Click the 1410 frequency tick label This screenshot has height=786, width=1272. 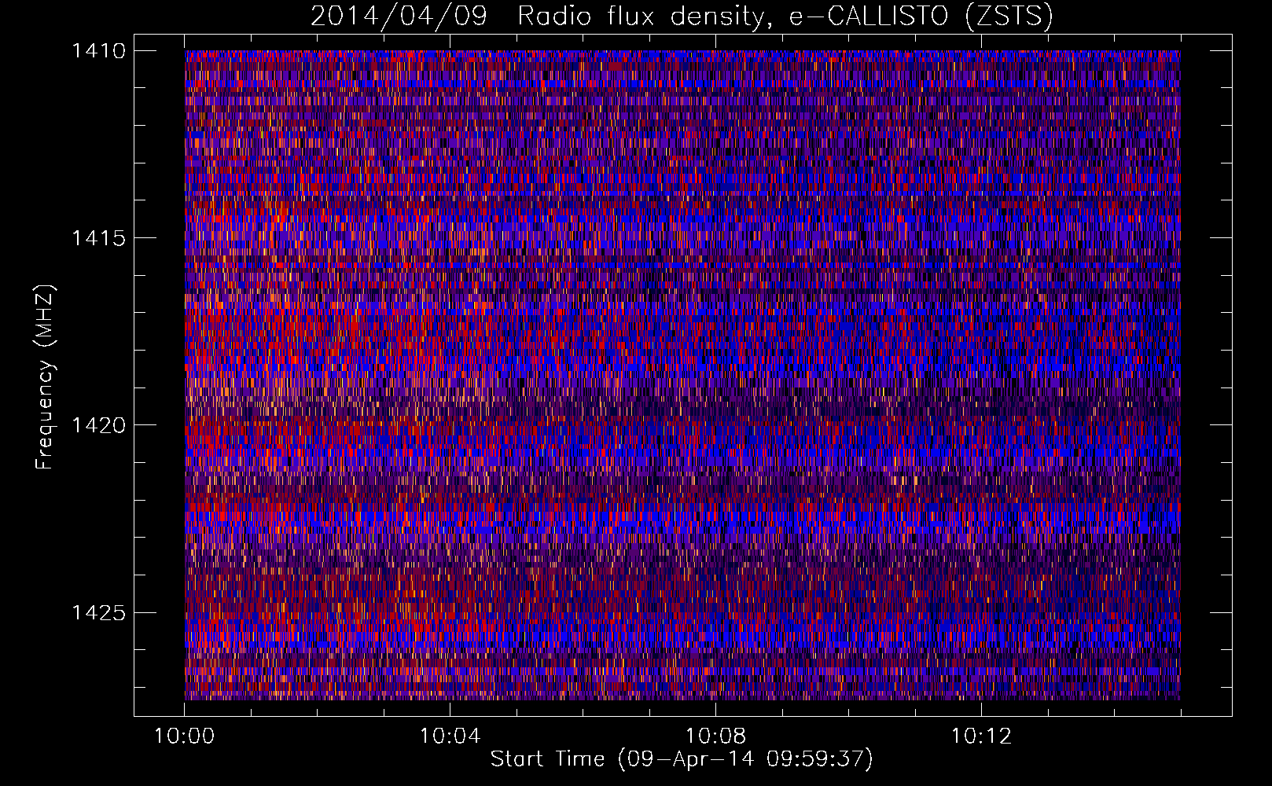[x=98, y=51]
